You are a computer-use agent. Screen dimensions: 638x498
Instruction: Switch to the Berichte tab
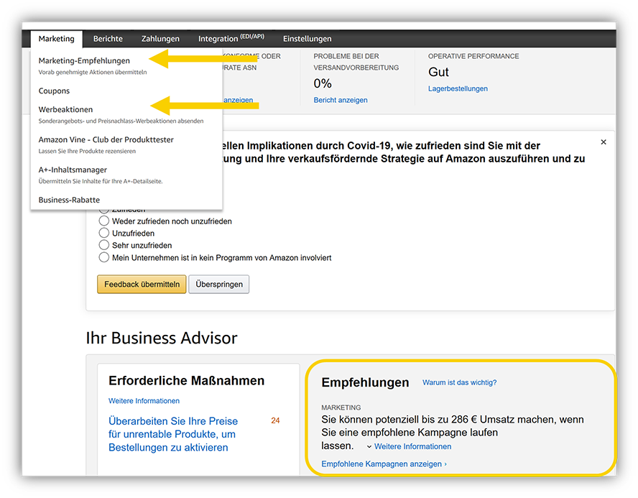(108, 39)
